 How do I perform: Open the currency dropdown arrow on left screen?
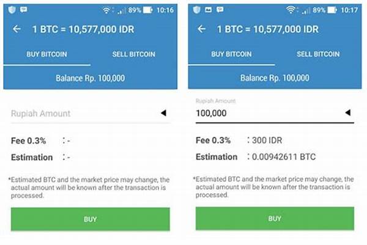[163, 113]
